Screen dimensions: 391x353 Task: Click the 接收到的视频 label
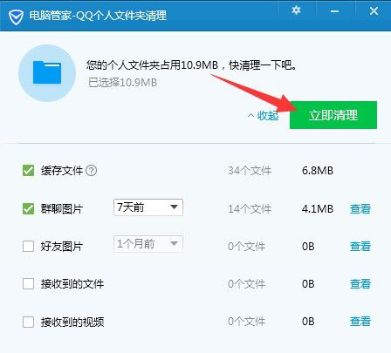72,322
